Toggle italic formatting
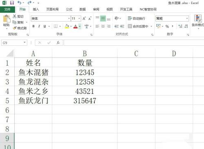Screen dimensions: 204x149 pos(39,26)
